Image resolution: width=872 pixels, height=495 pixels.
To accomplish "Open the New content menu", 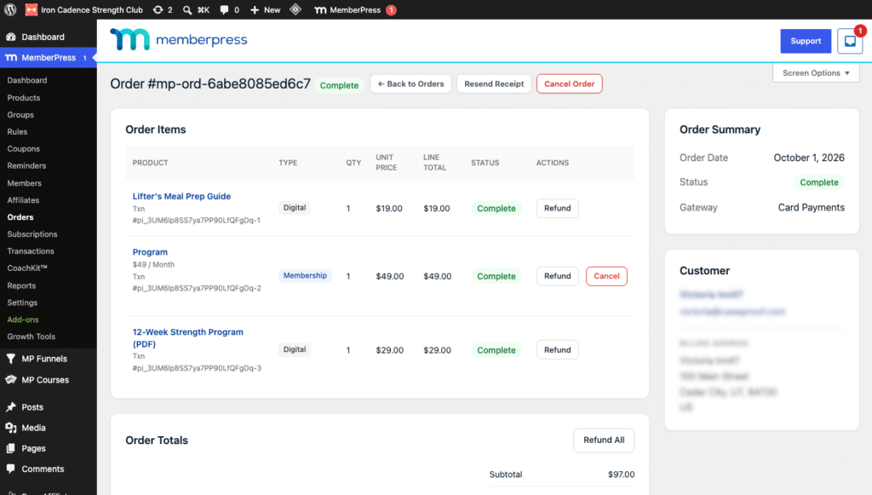I will point(266,9).
